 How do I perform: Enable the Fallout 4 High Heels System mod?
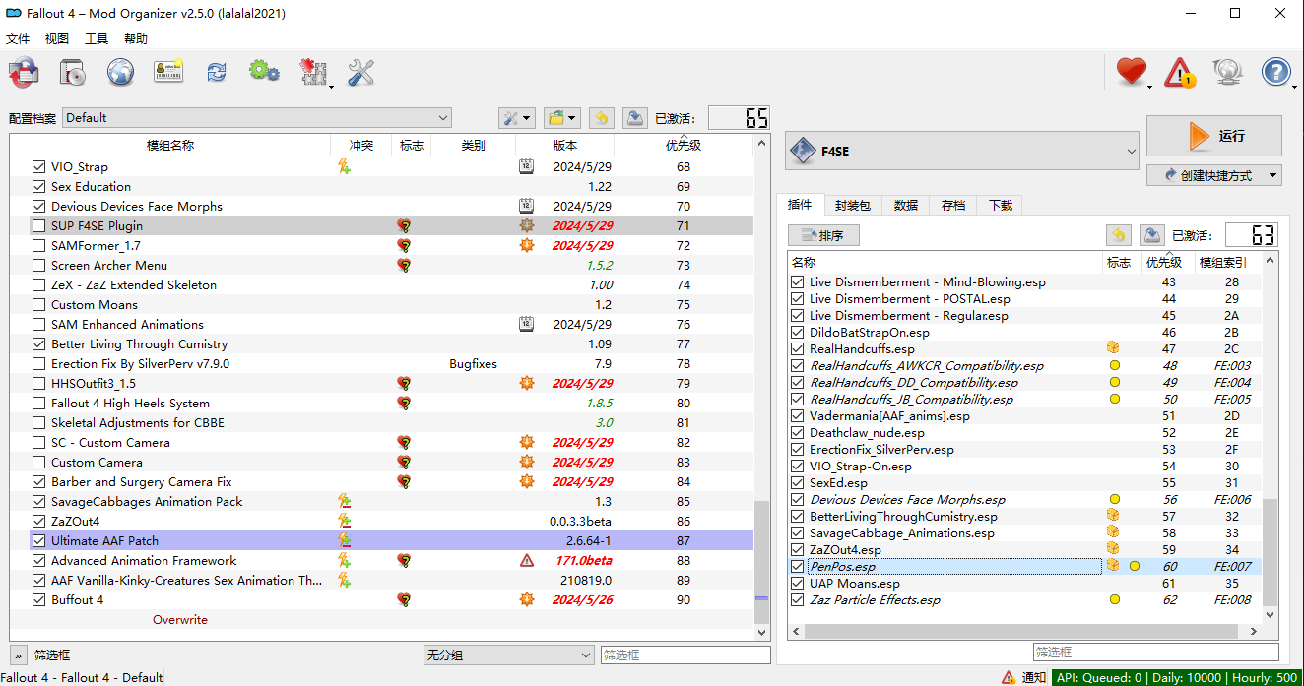pos(39,404)
